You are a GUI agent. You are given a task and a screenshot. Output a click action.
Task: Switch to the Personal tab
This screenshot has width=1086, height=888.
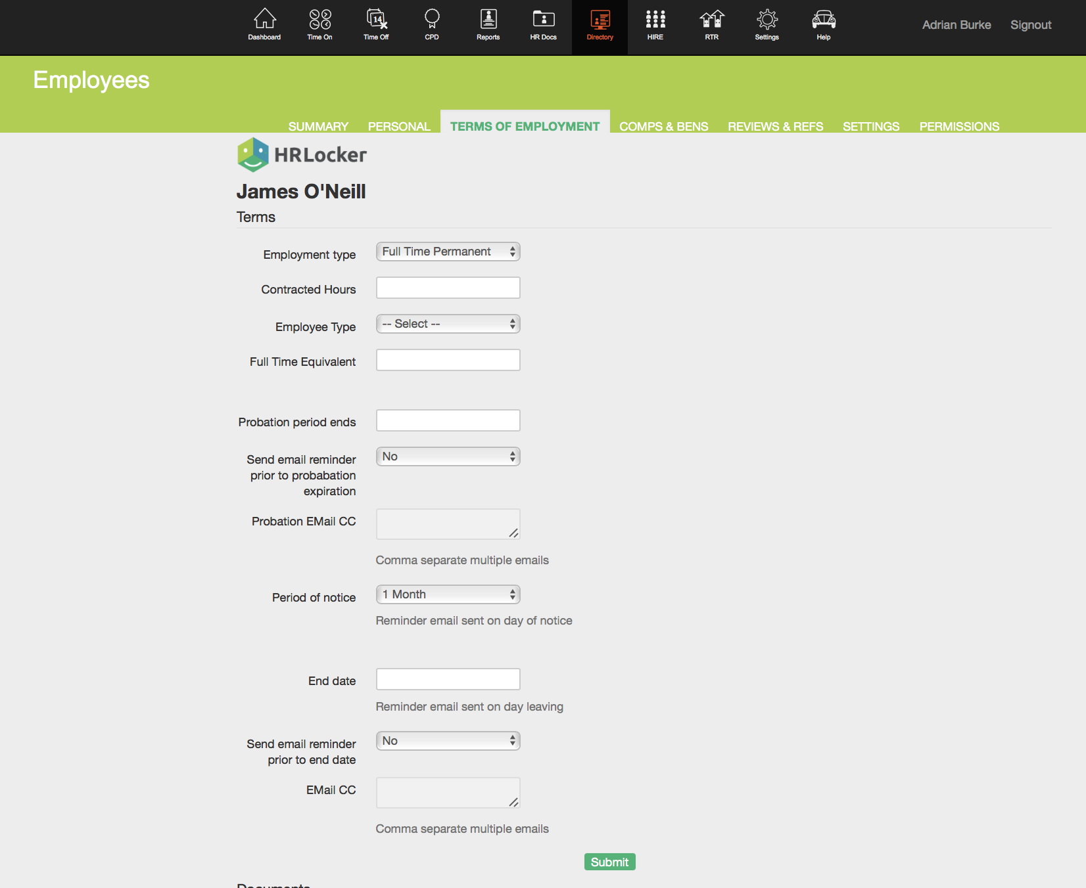(x=398, y=126)
